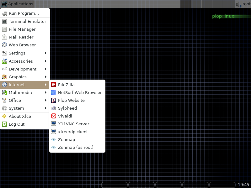Image resolution: width=251 pixels, height=188 pixels.
Task: Expand the Graphics submenu arrow
Action: pos(45,77)
